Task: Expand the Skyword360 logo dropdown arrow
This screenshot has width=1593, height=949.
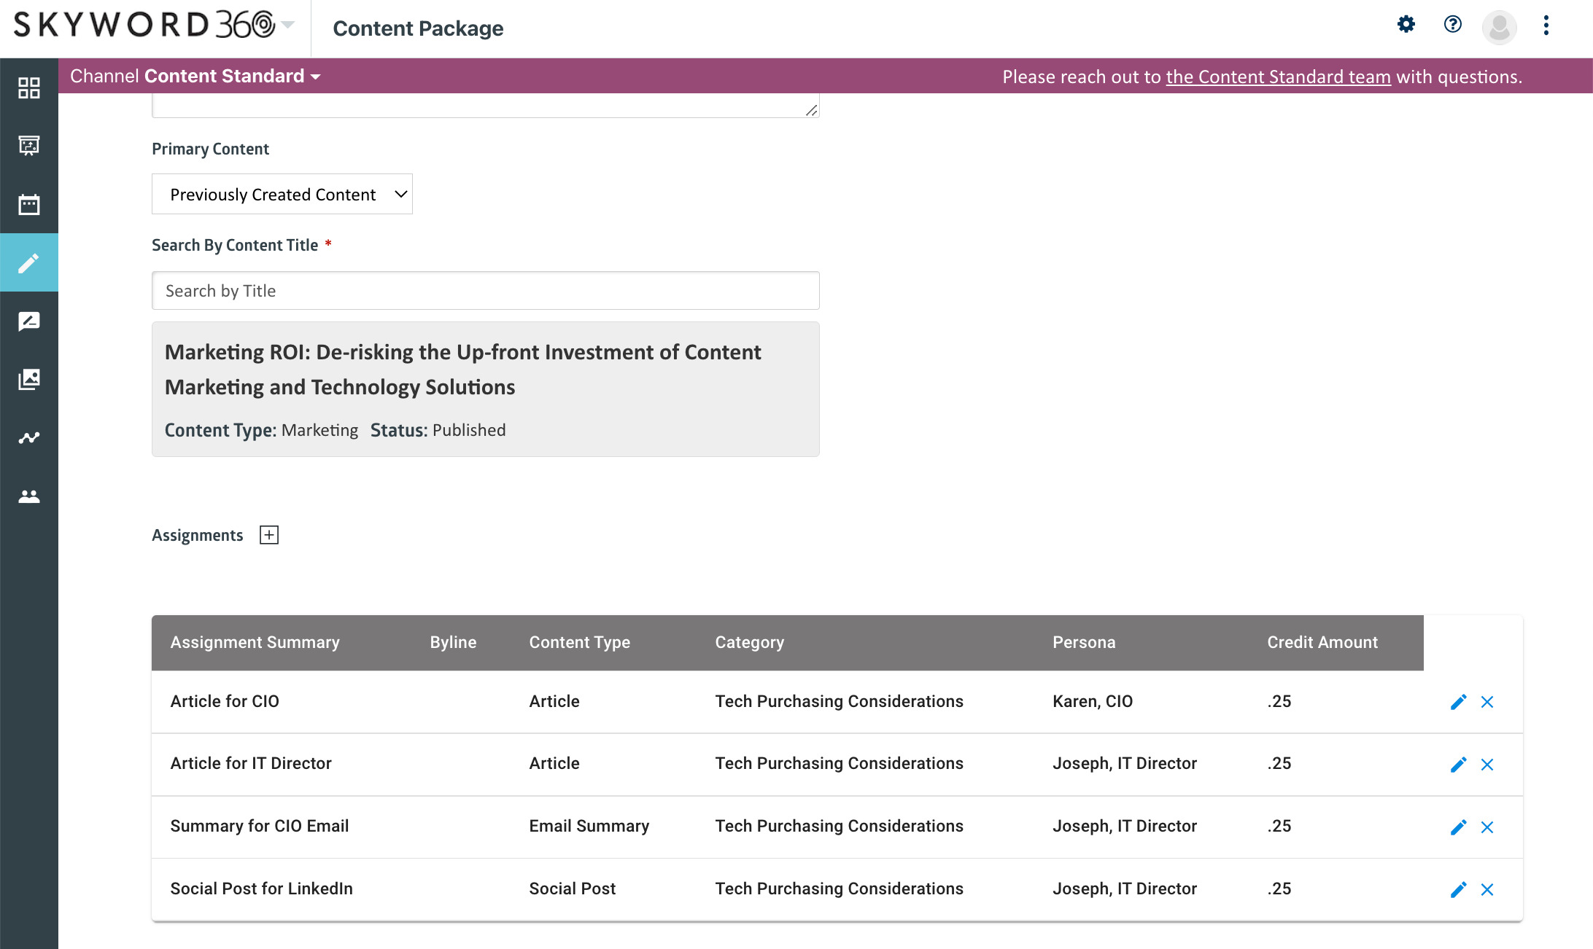Action: tap(288, 25)
